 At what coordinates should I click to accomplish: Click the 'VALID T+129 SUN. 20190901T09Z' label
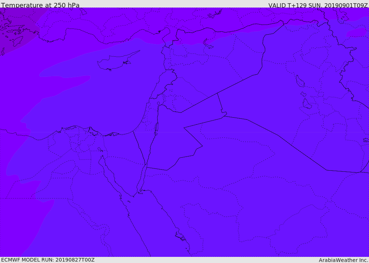coord(318,5)
